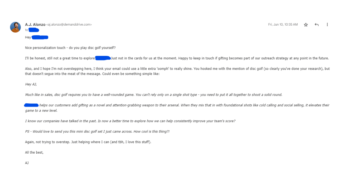Toggle starred status on this conversation

[306, 25]
